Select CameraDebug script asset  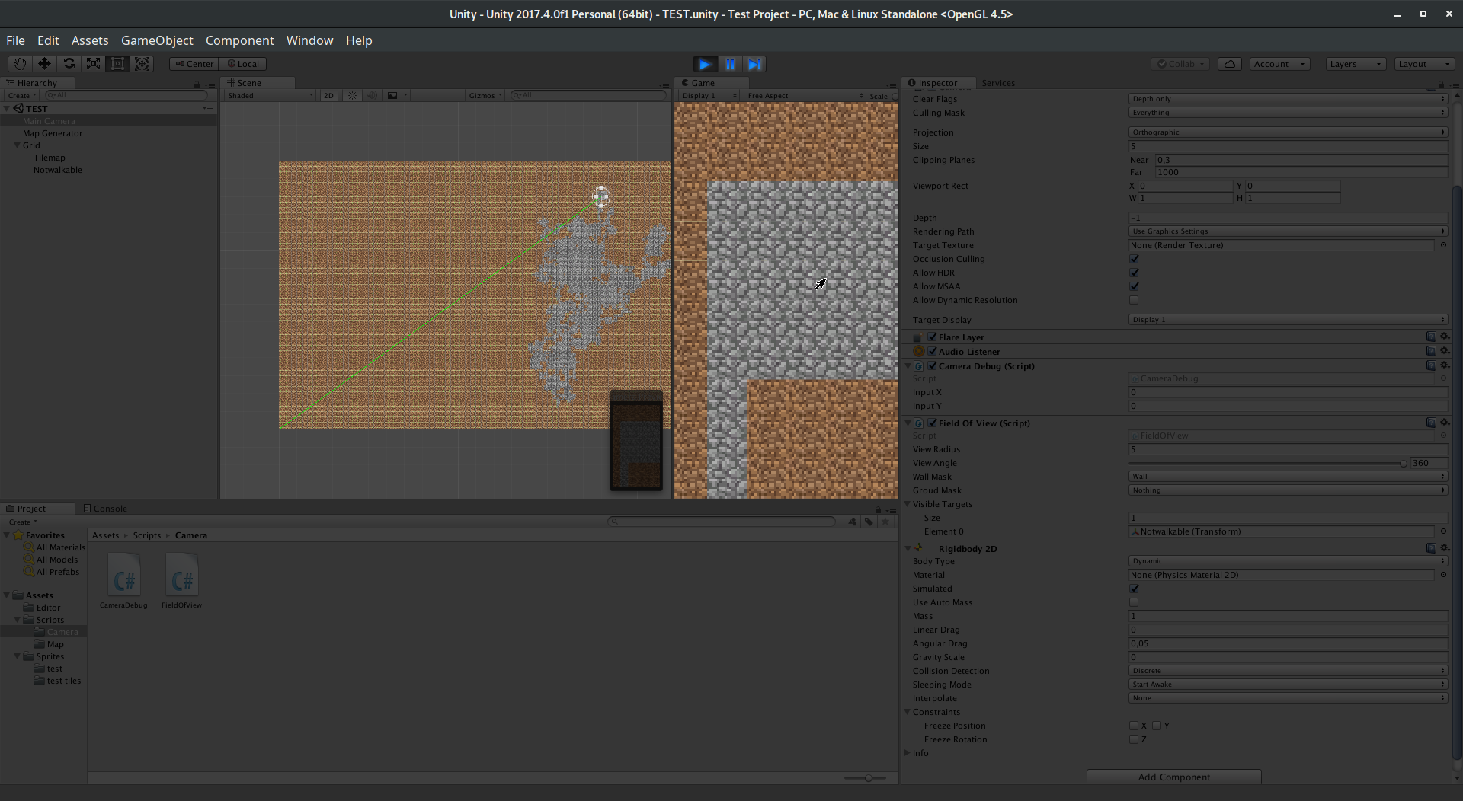123,581
